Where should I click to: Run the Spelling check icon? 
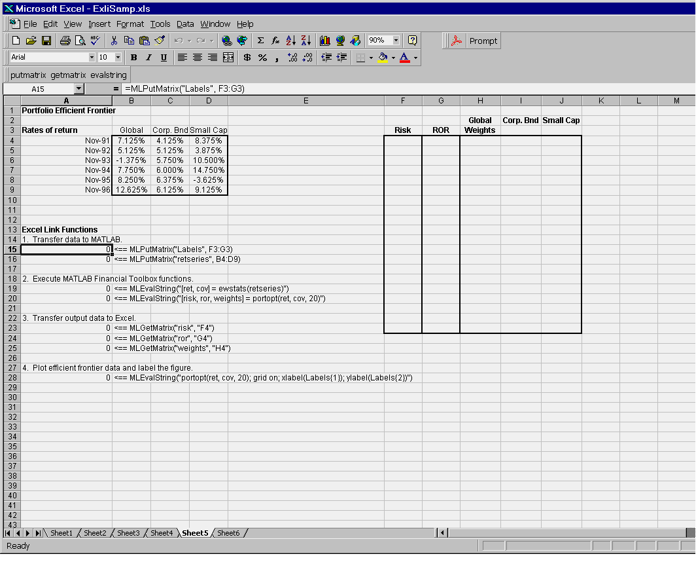[x=95, y=41]
